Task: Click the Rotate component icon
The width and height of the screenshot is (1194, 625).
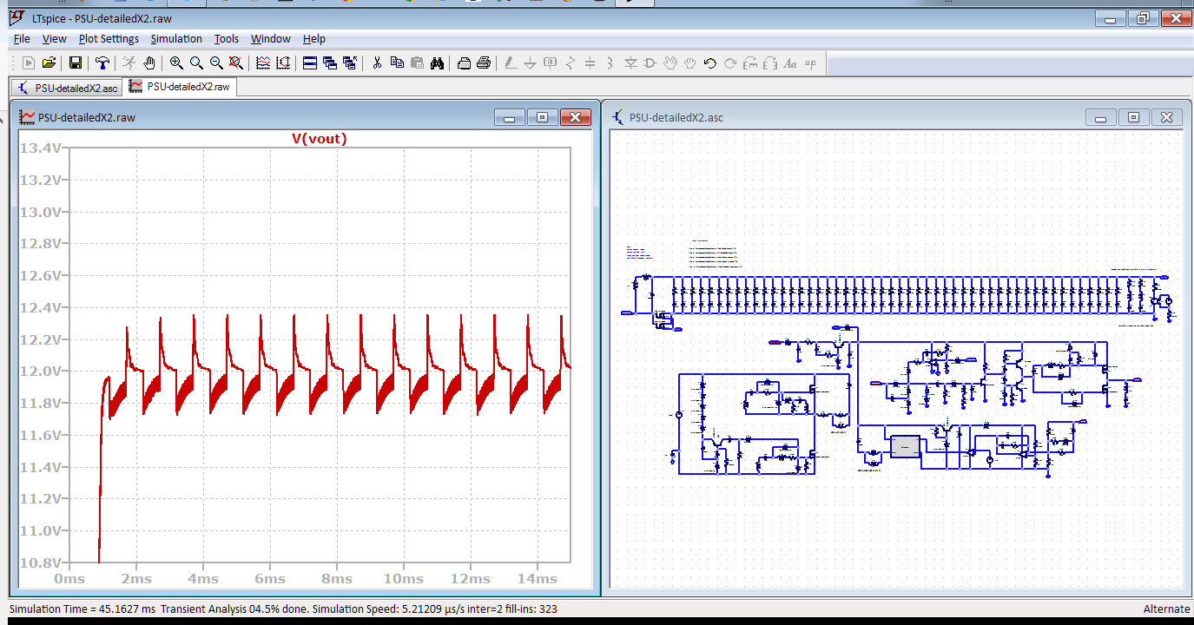Action: [750, 62]
